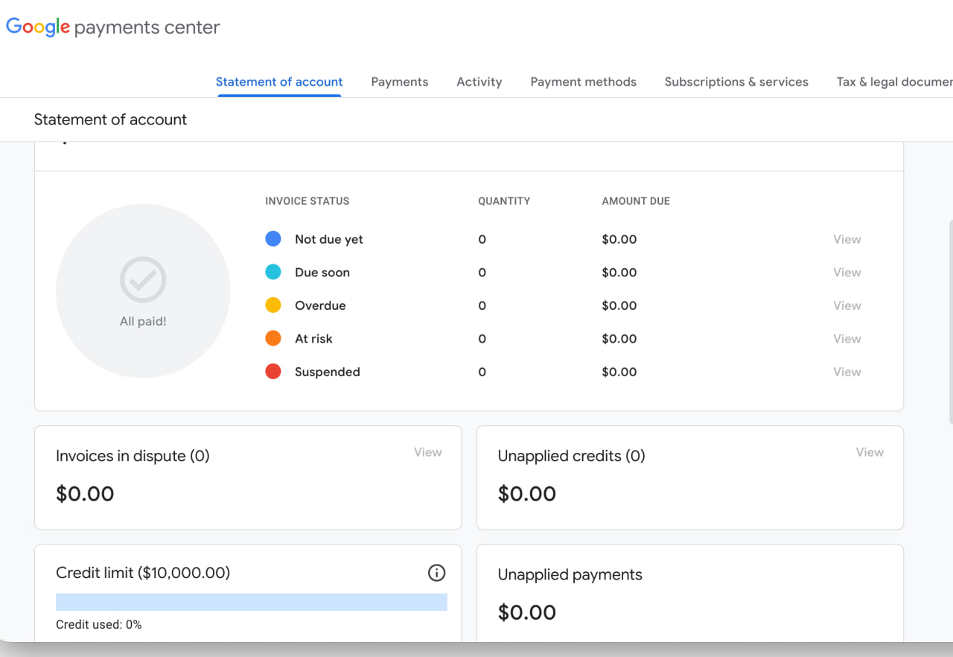953x657 pixels.
Task: Click the Not due yet label
Action: (x=329, y=239)
